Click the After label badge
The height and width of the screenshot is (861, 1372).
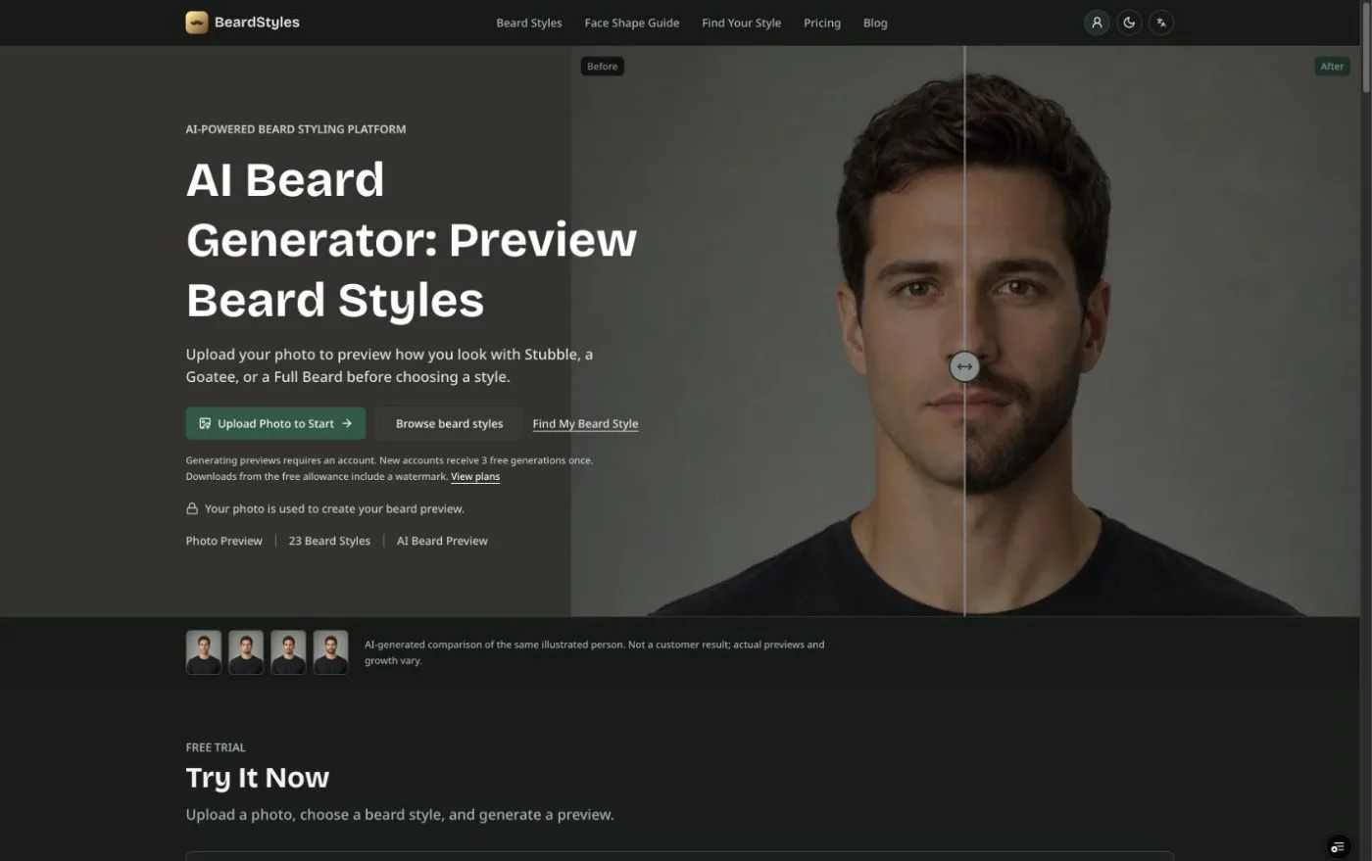pos(1332,67)
